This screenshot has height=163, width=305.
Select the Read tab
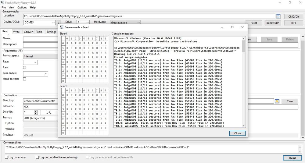(x=5, y=31)
